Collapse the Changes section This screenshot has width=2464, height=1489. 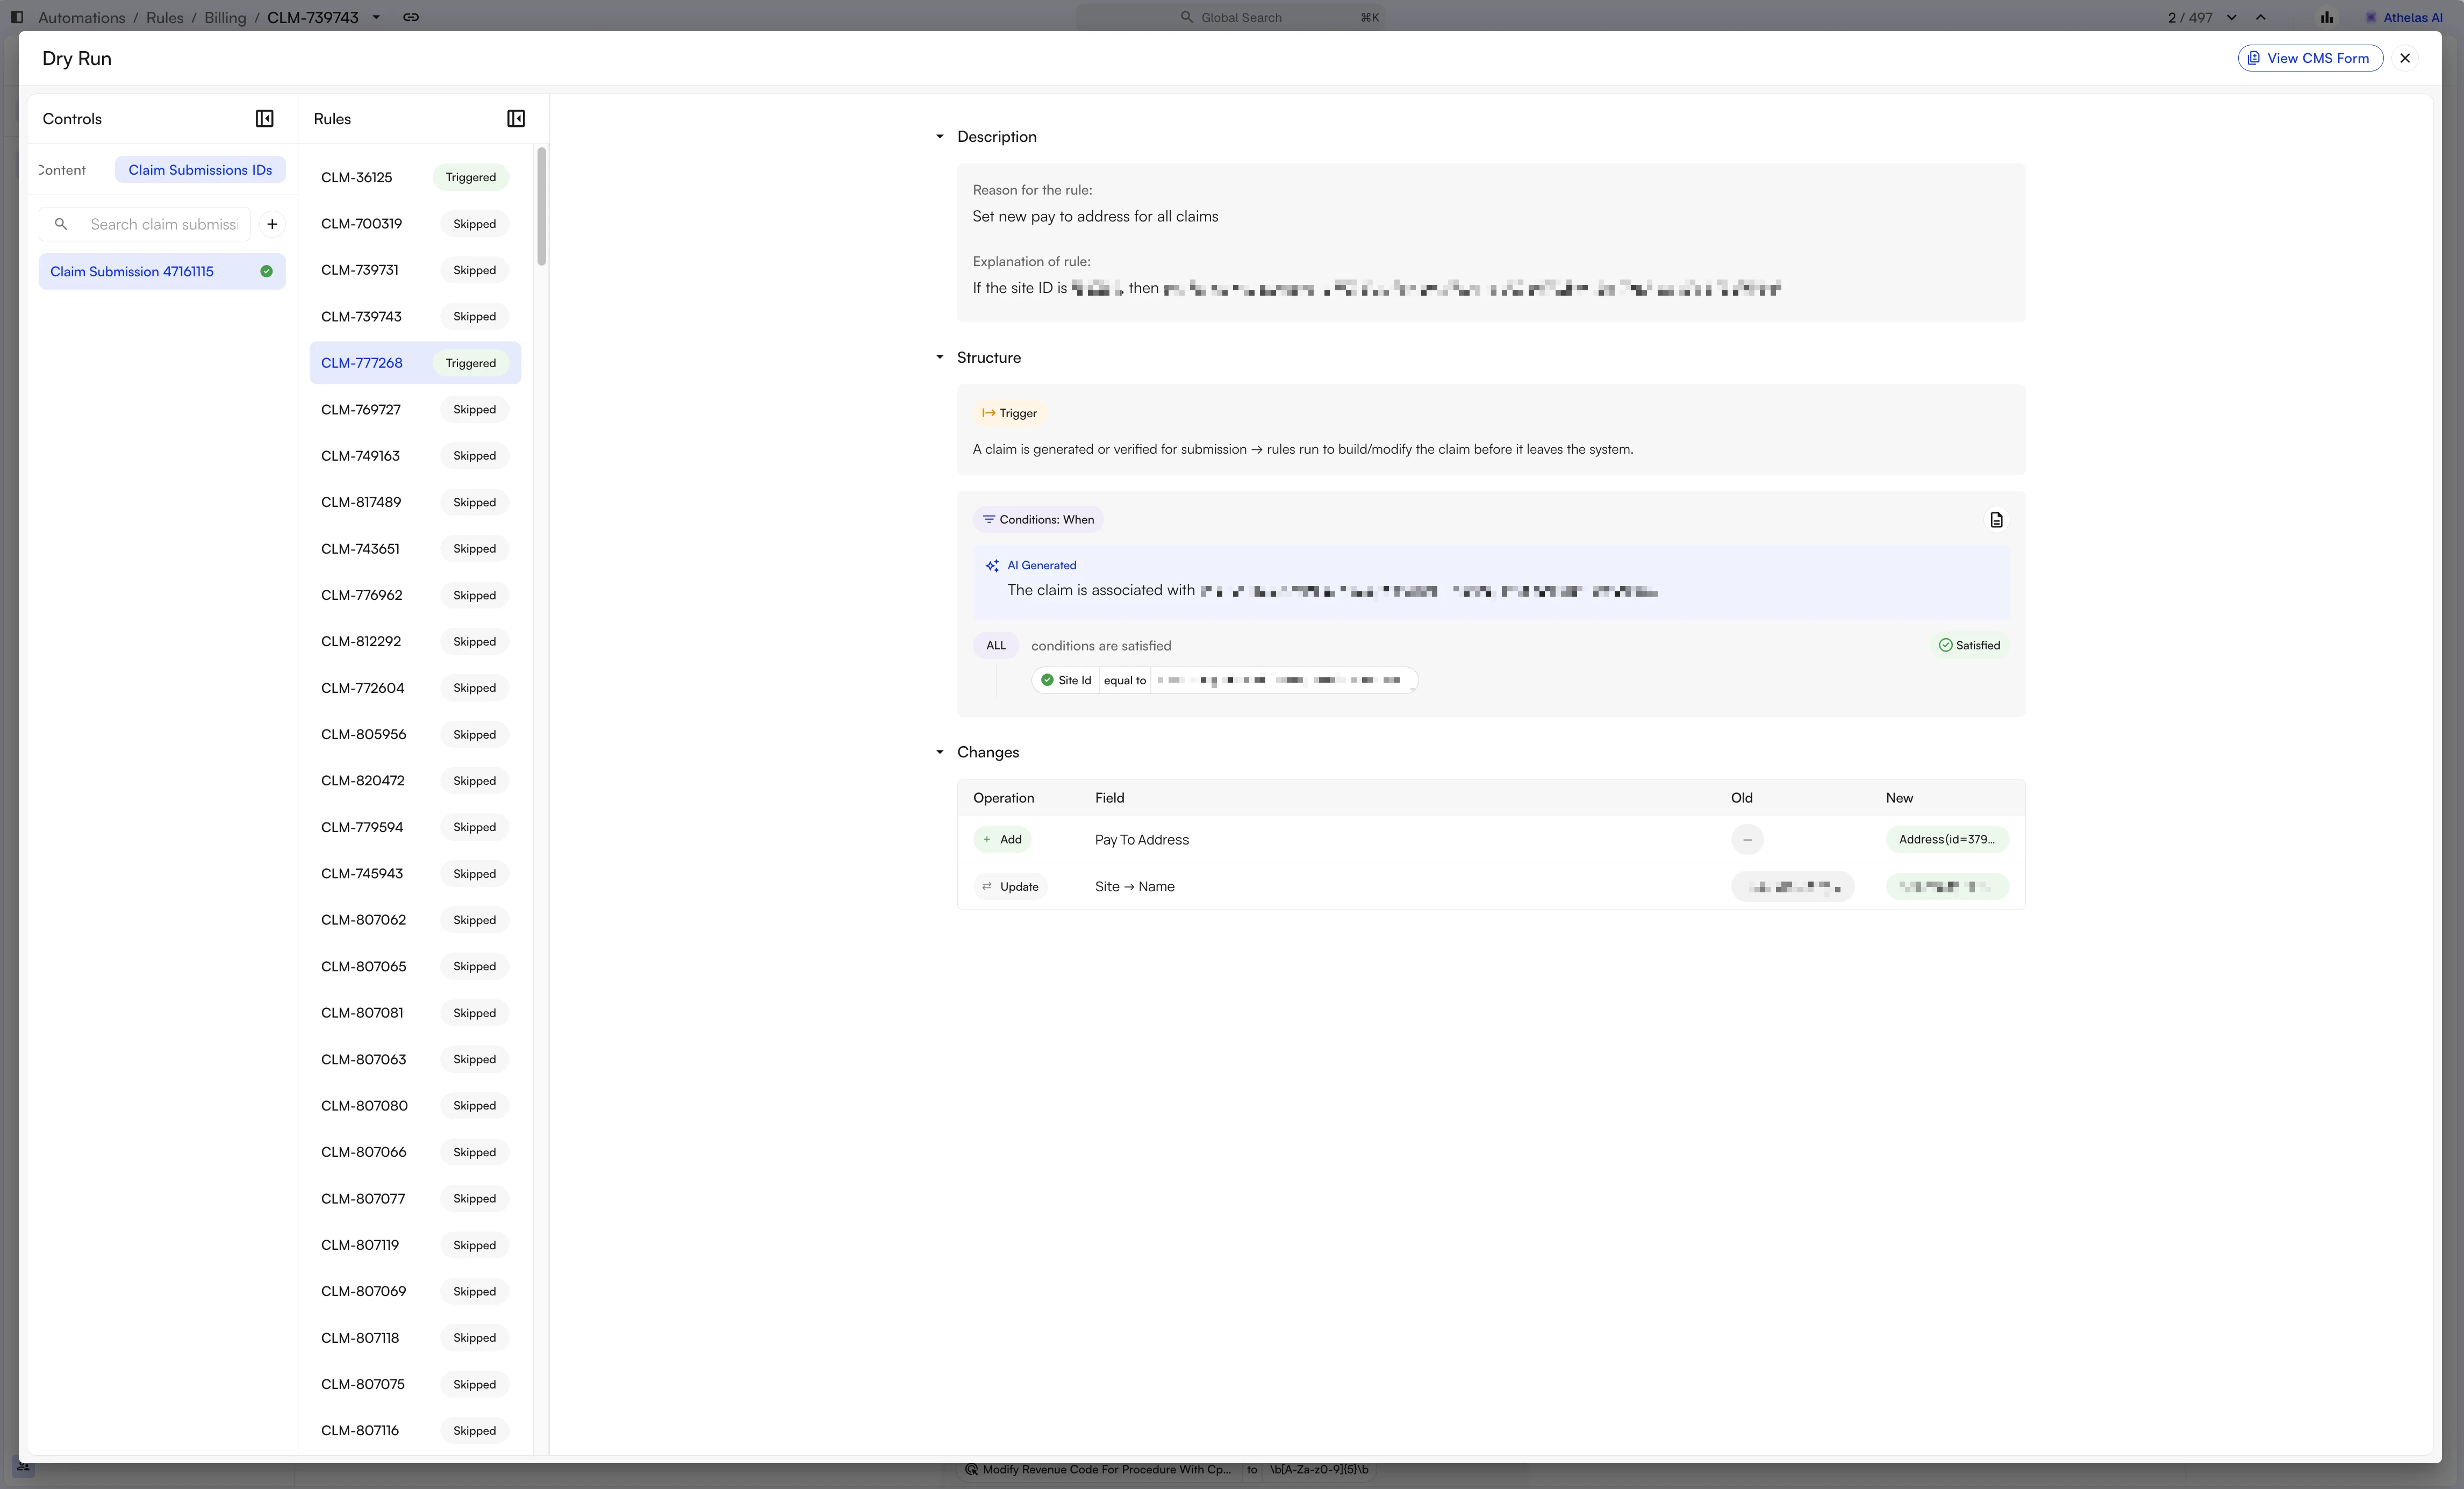tap(939, 752)
